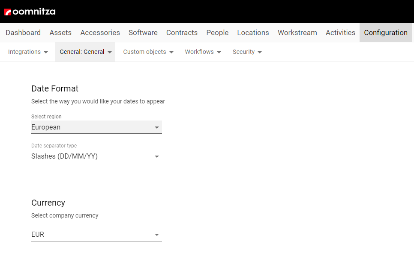The height and width of the screenshot is (265, 414).
Task: View the Locations tab
Action: click(x=253, y=32)
